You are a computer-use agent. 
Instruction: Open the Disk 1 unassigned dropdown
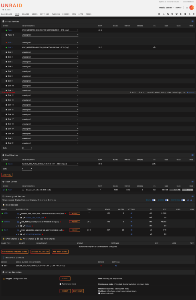pyautogui.click(x=50, y=43)
